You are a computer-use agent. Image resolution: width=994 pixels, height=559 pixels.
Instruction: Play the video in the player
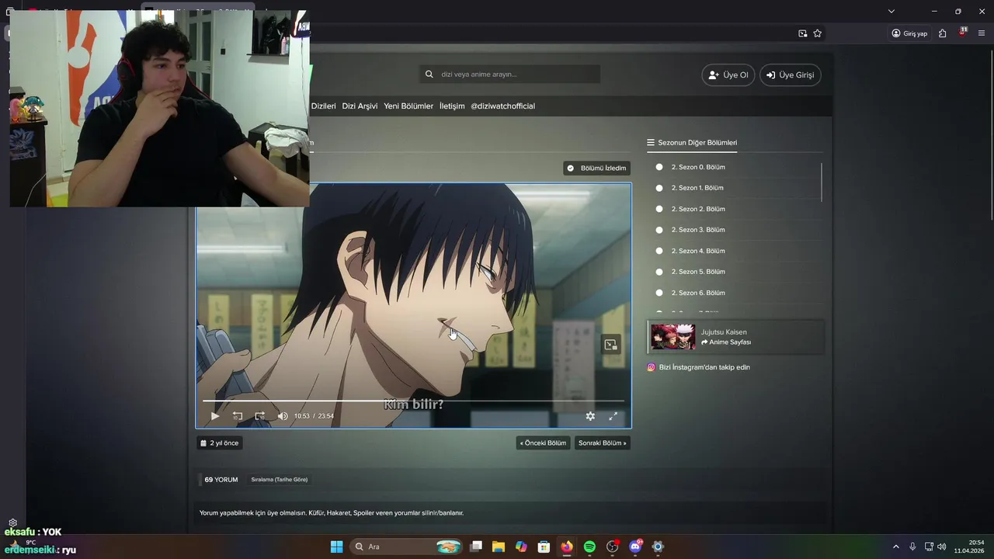tap(215, 416)
